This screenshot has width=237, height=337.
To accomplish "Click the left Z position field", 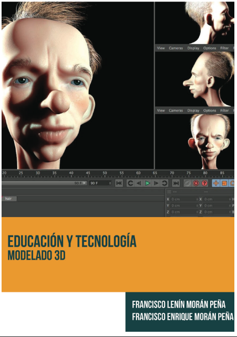I will pyautogui.click(x=184, y=212).
